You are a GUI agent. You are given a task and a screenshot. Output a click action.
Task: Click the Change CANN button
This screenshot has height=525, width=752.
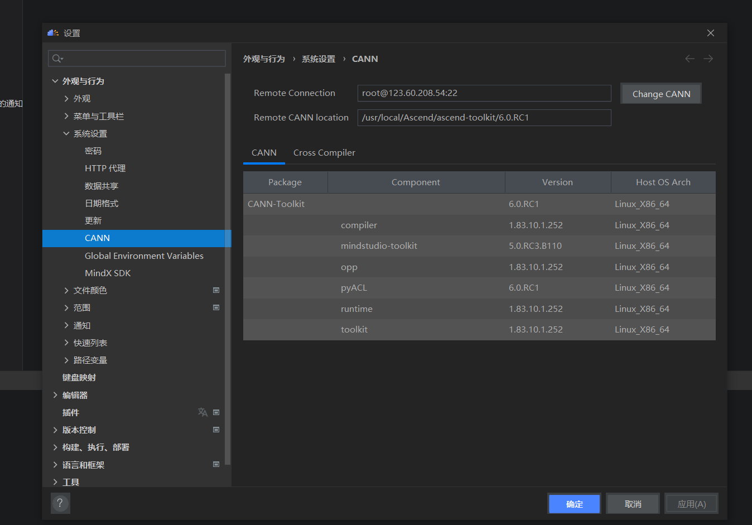[x=661, y=94]
